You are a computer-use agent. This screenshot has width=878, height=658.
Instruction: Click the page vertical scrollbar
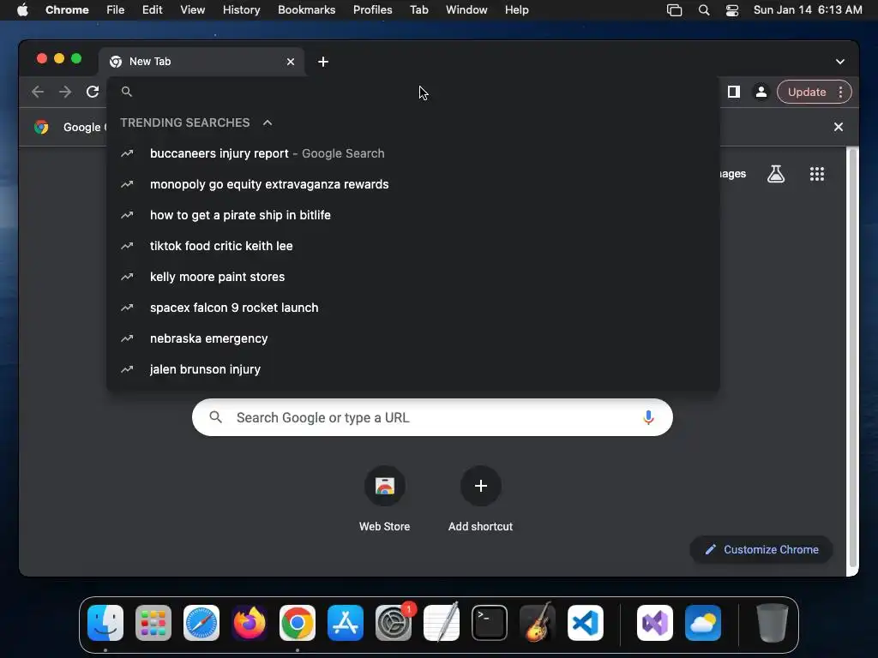point(853,358)
